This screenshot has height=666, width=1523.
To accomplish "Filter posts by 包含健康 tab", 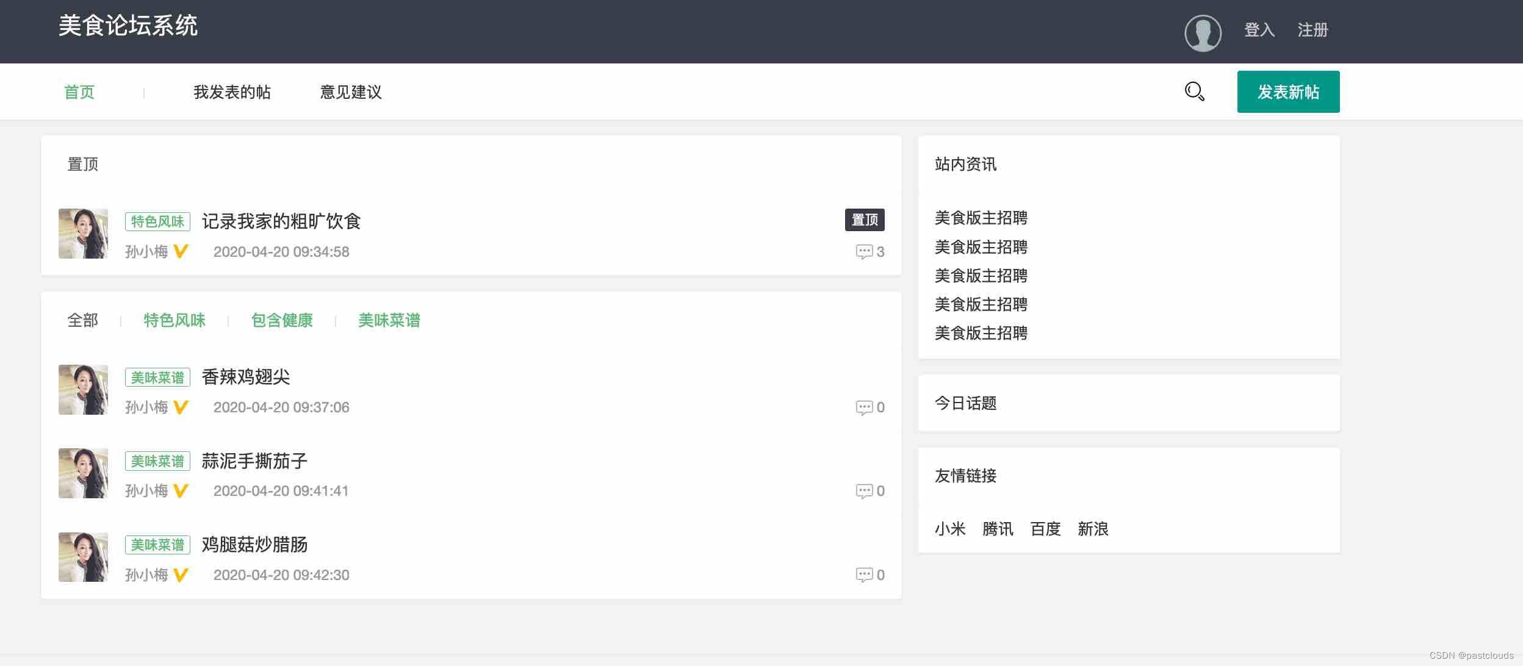I will pos(282,320).
